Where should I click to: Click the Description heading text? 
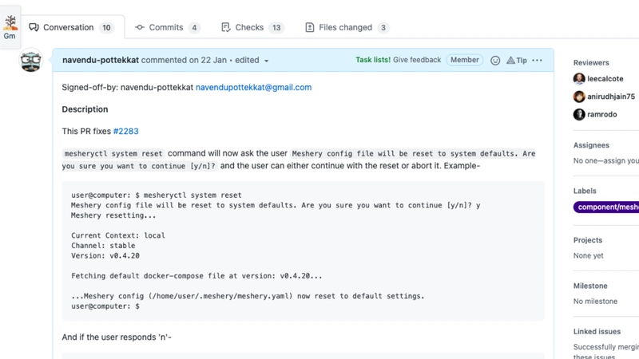[x=85, y=109]
